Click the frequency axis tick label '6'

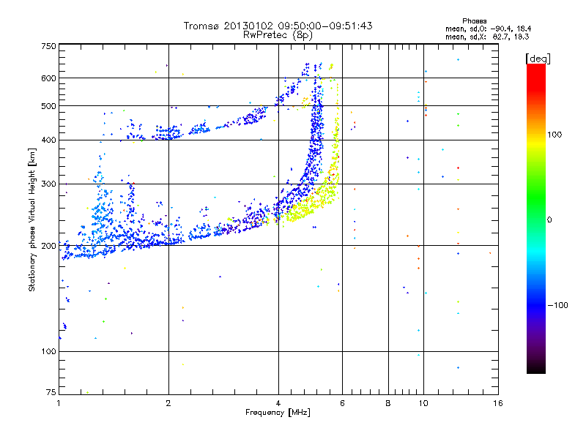click(342, 403)
